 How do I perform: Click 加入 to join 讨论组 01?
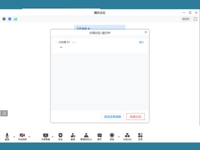click(x=142, y=42)
